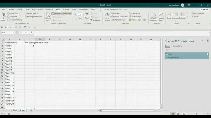Launch Solver
This screenshot has width=211, height=118.
click(195, 17)
